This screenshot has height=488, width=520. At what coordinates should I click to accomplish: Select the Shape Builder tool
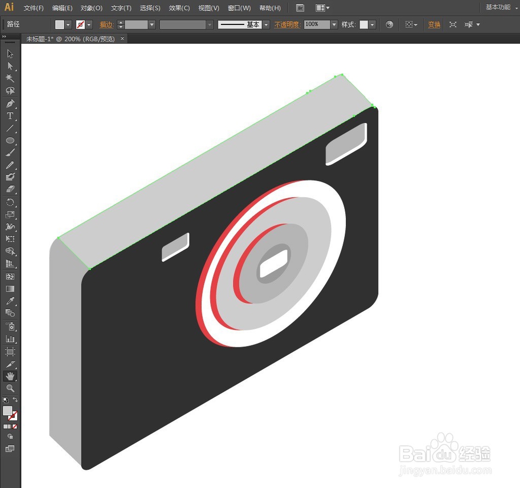pos(10,251)
